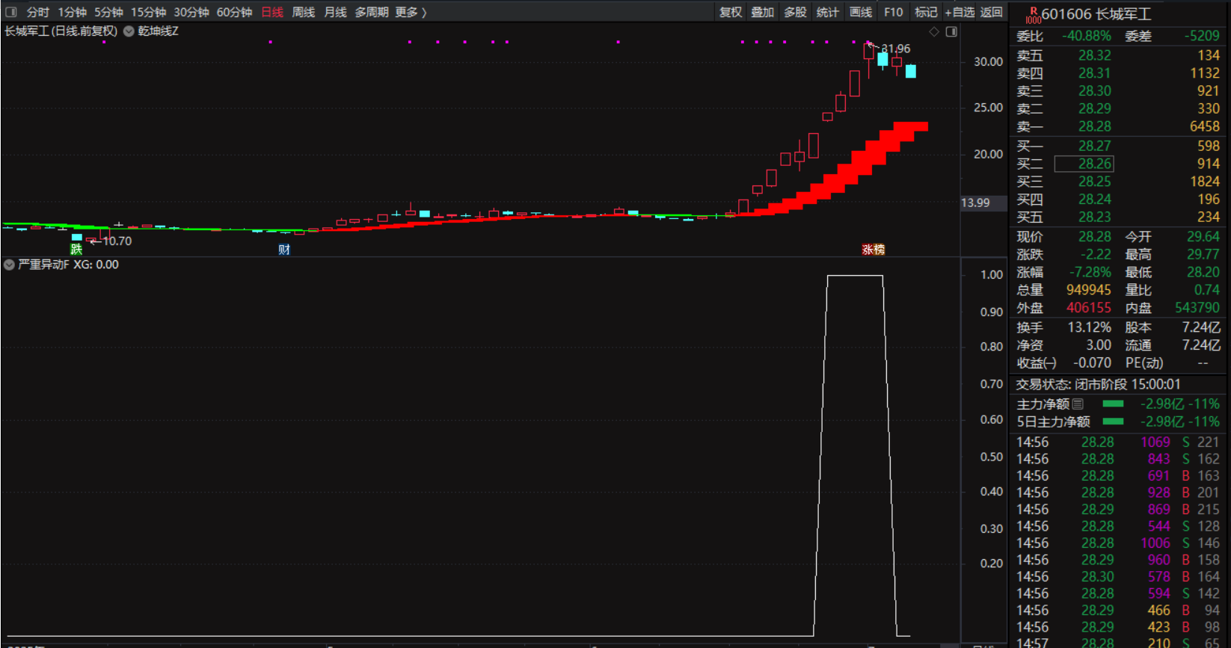This screenshot has height=648, width=1231.
Task: Open the 严重异动F indicator dropdown
Action: coord(9,265)
